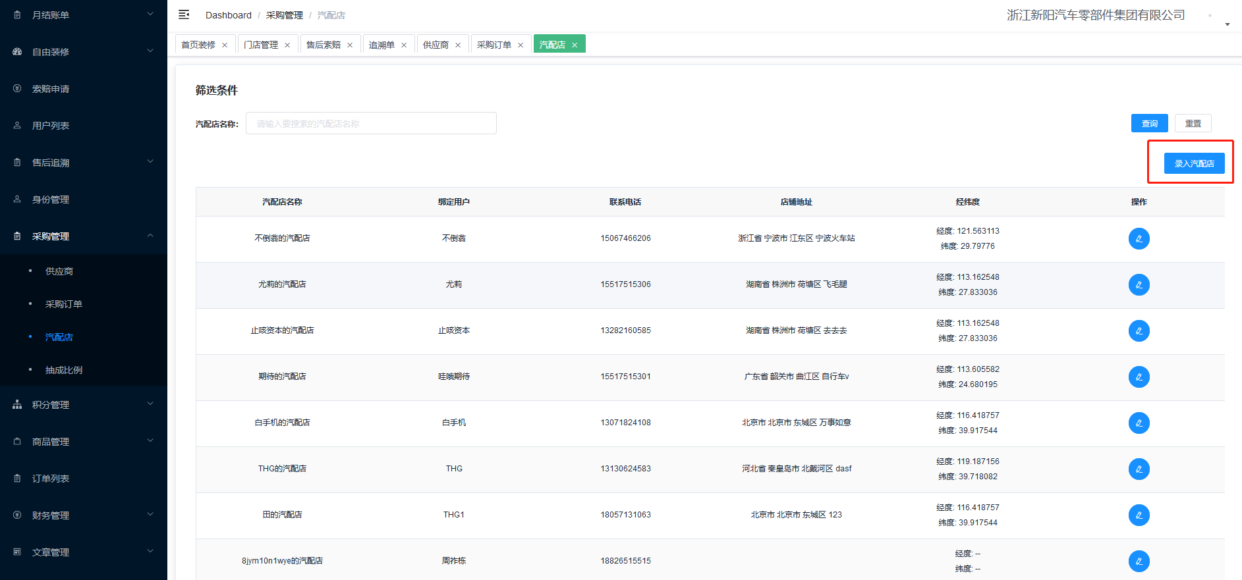
Task: Click edit icon for THG的汽配店 row
Action: pos(1139,469)
